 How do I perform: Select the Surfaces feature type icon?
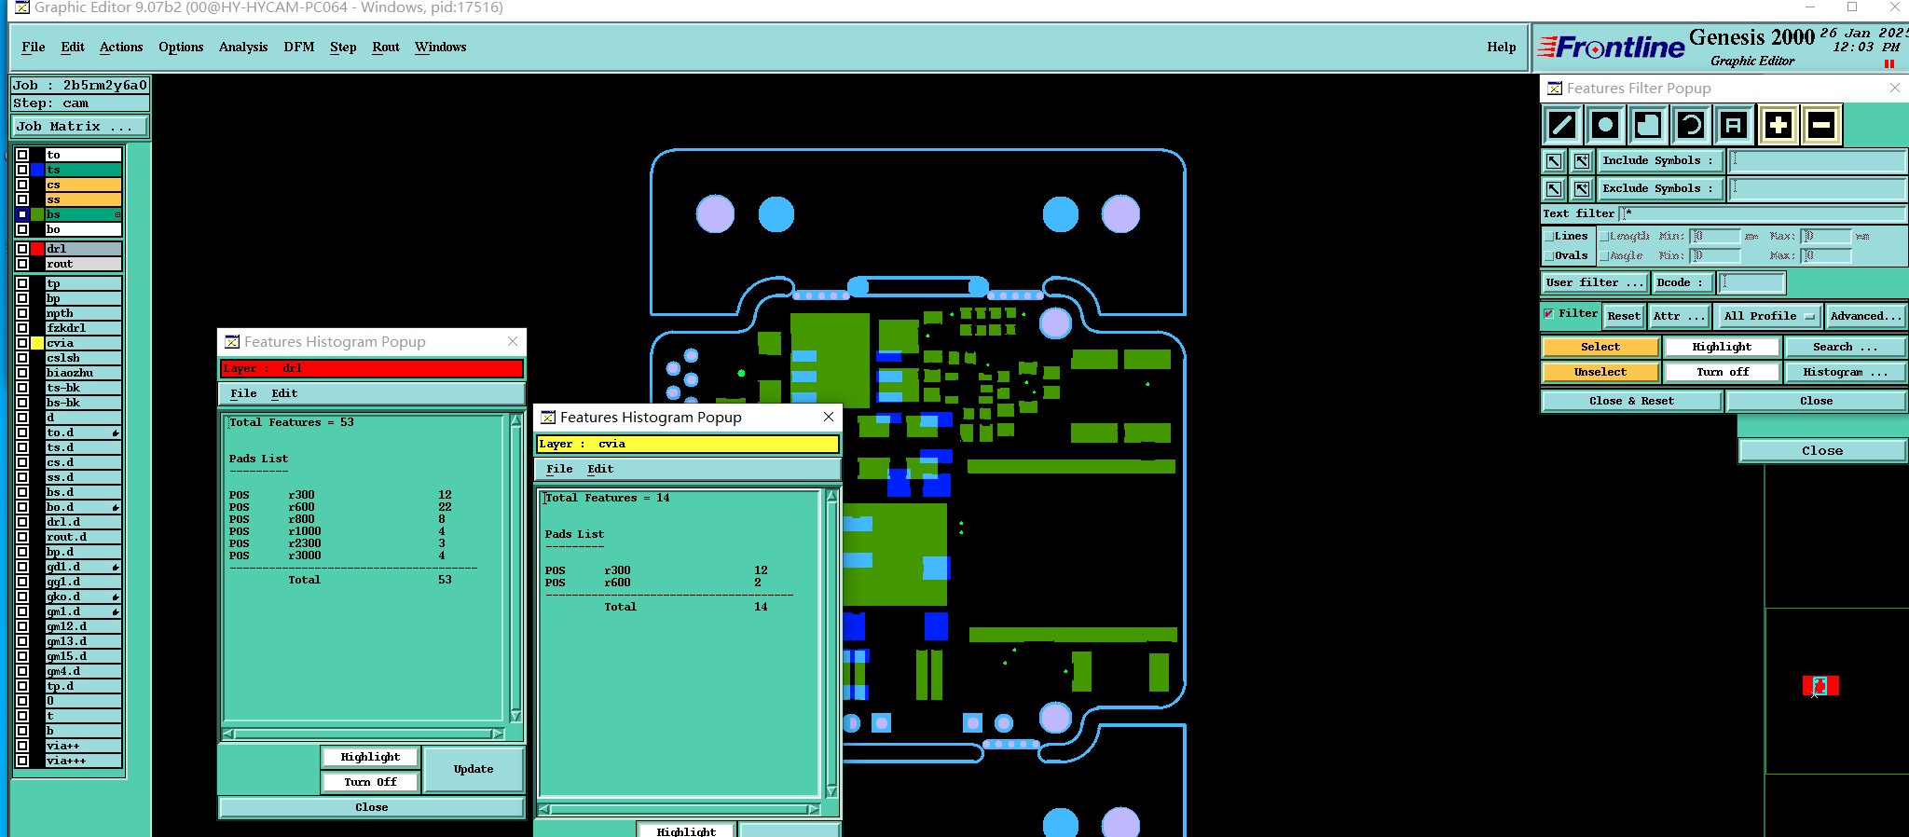(1648, 125)
